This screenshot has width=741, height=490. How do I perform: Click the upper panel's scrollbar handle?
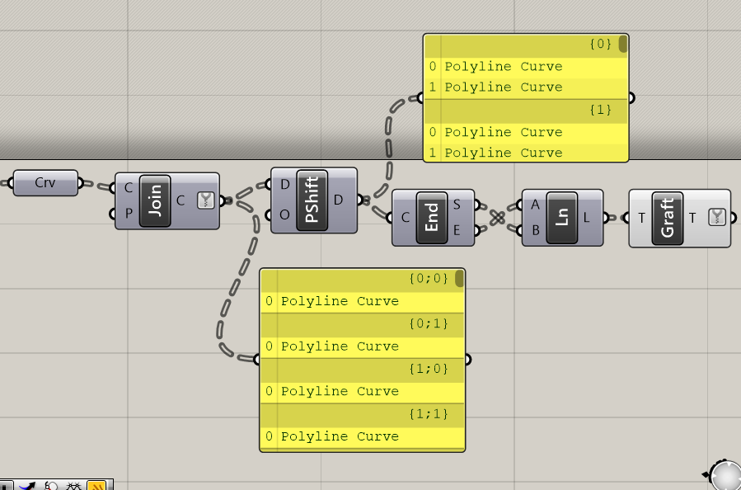(x=623, y=44)
